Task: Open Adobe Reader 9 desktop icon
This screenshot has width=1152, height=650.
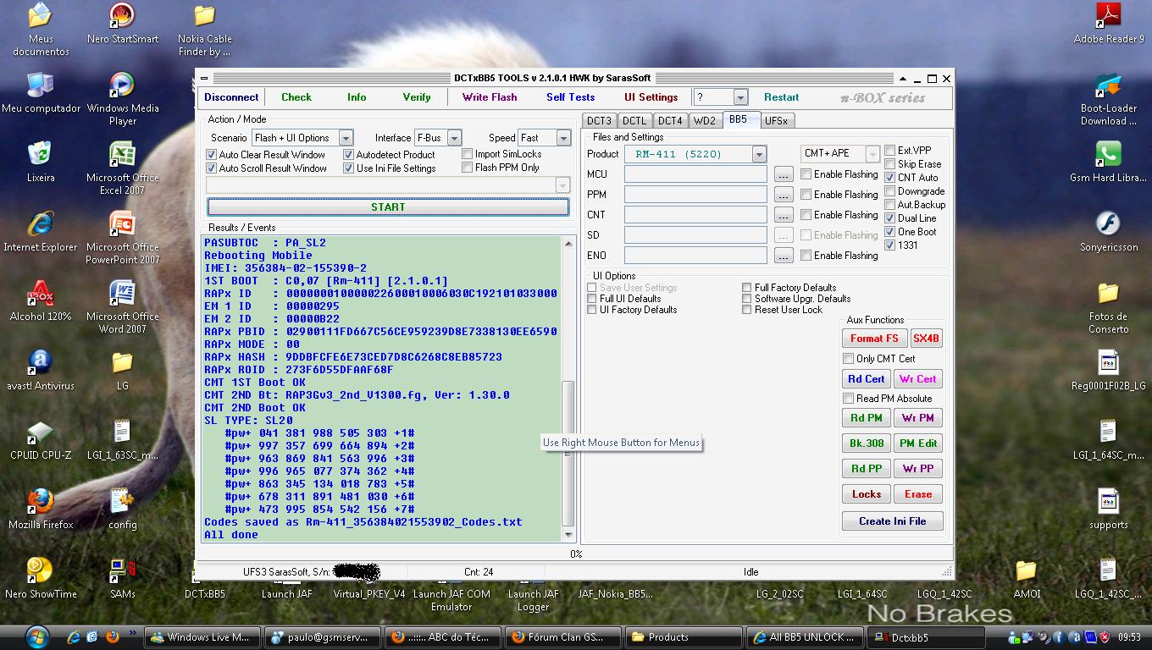Action: point(1108,24)
